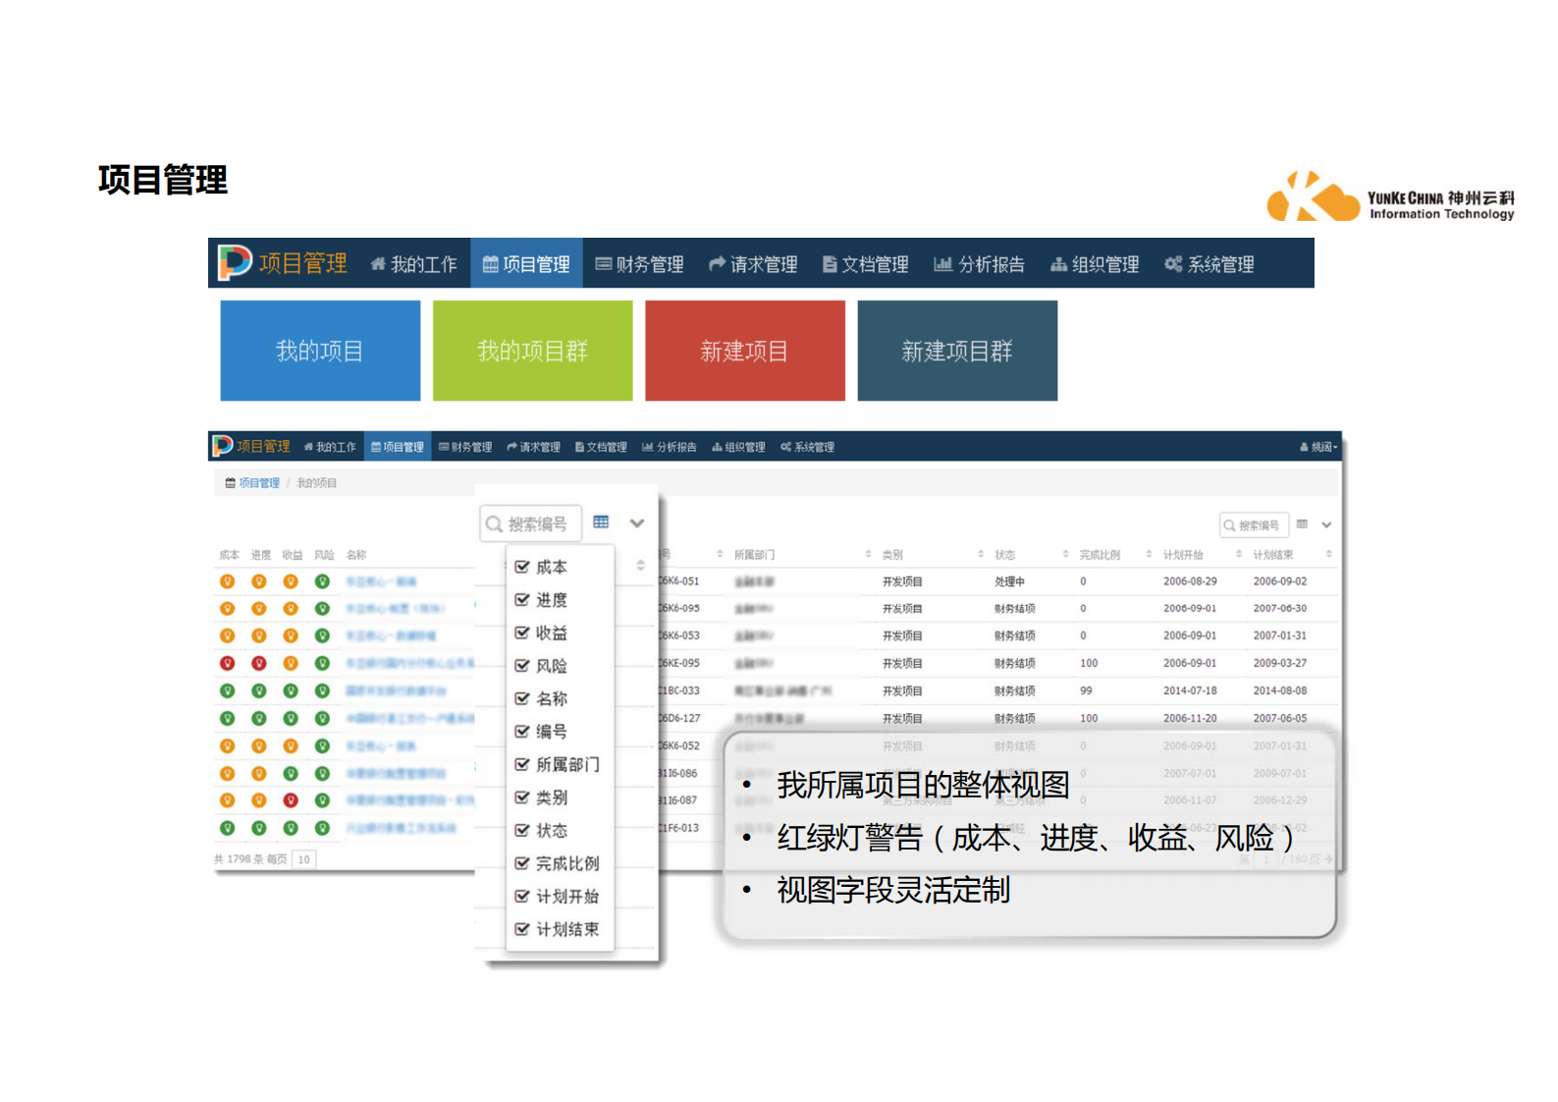Open 我的工作 in the large navigation bar

click(x=413, y=263)
